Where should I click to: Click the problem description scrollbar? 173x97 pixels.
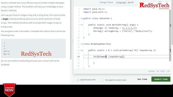[x=71, y=30]
